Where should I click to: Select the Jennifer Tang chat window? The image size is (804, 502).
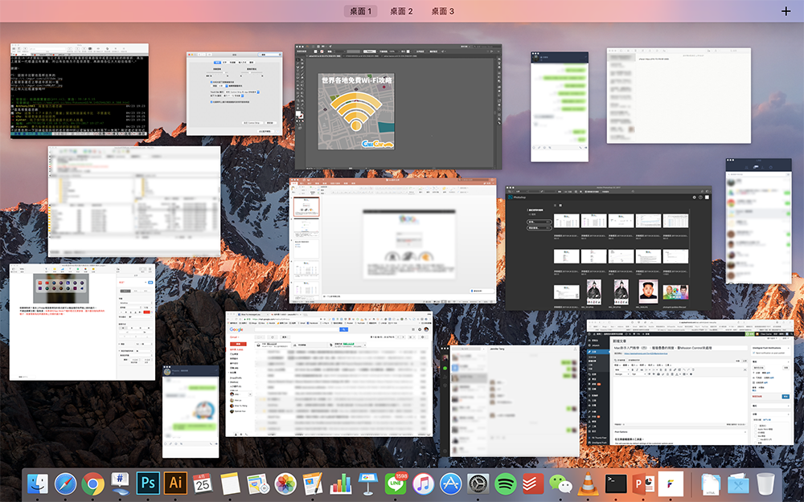[x=510, y=401]
